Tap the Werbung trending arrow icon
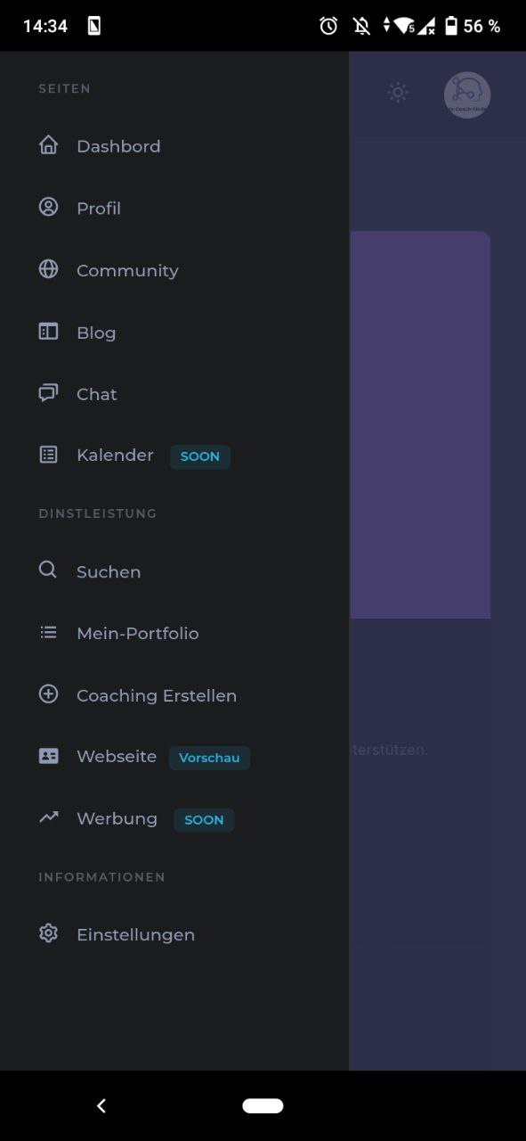This screenshot has width=526, height=1141. (x=48, y=817)
